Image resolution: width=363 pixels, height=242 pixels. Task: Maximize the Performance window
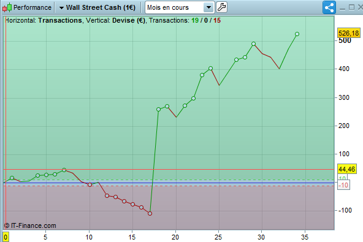[x=351, y=7]
